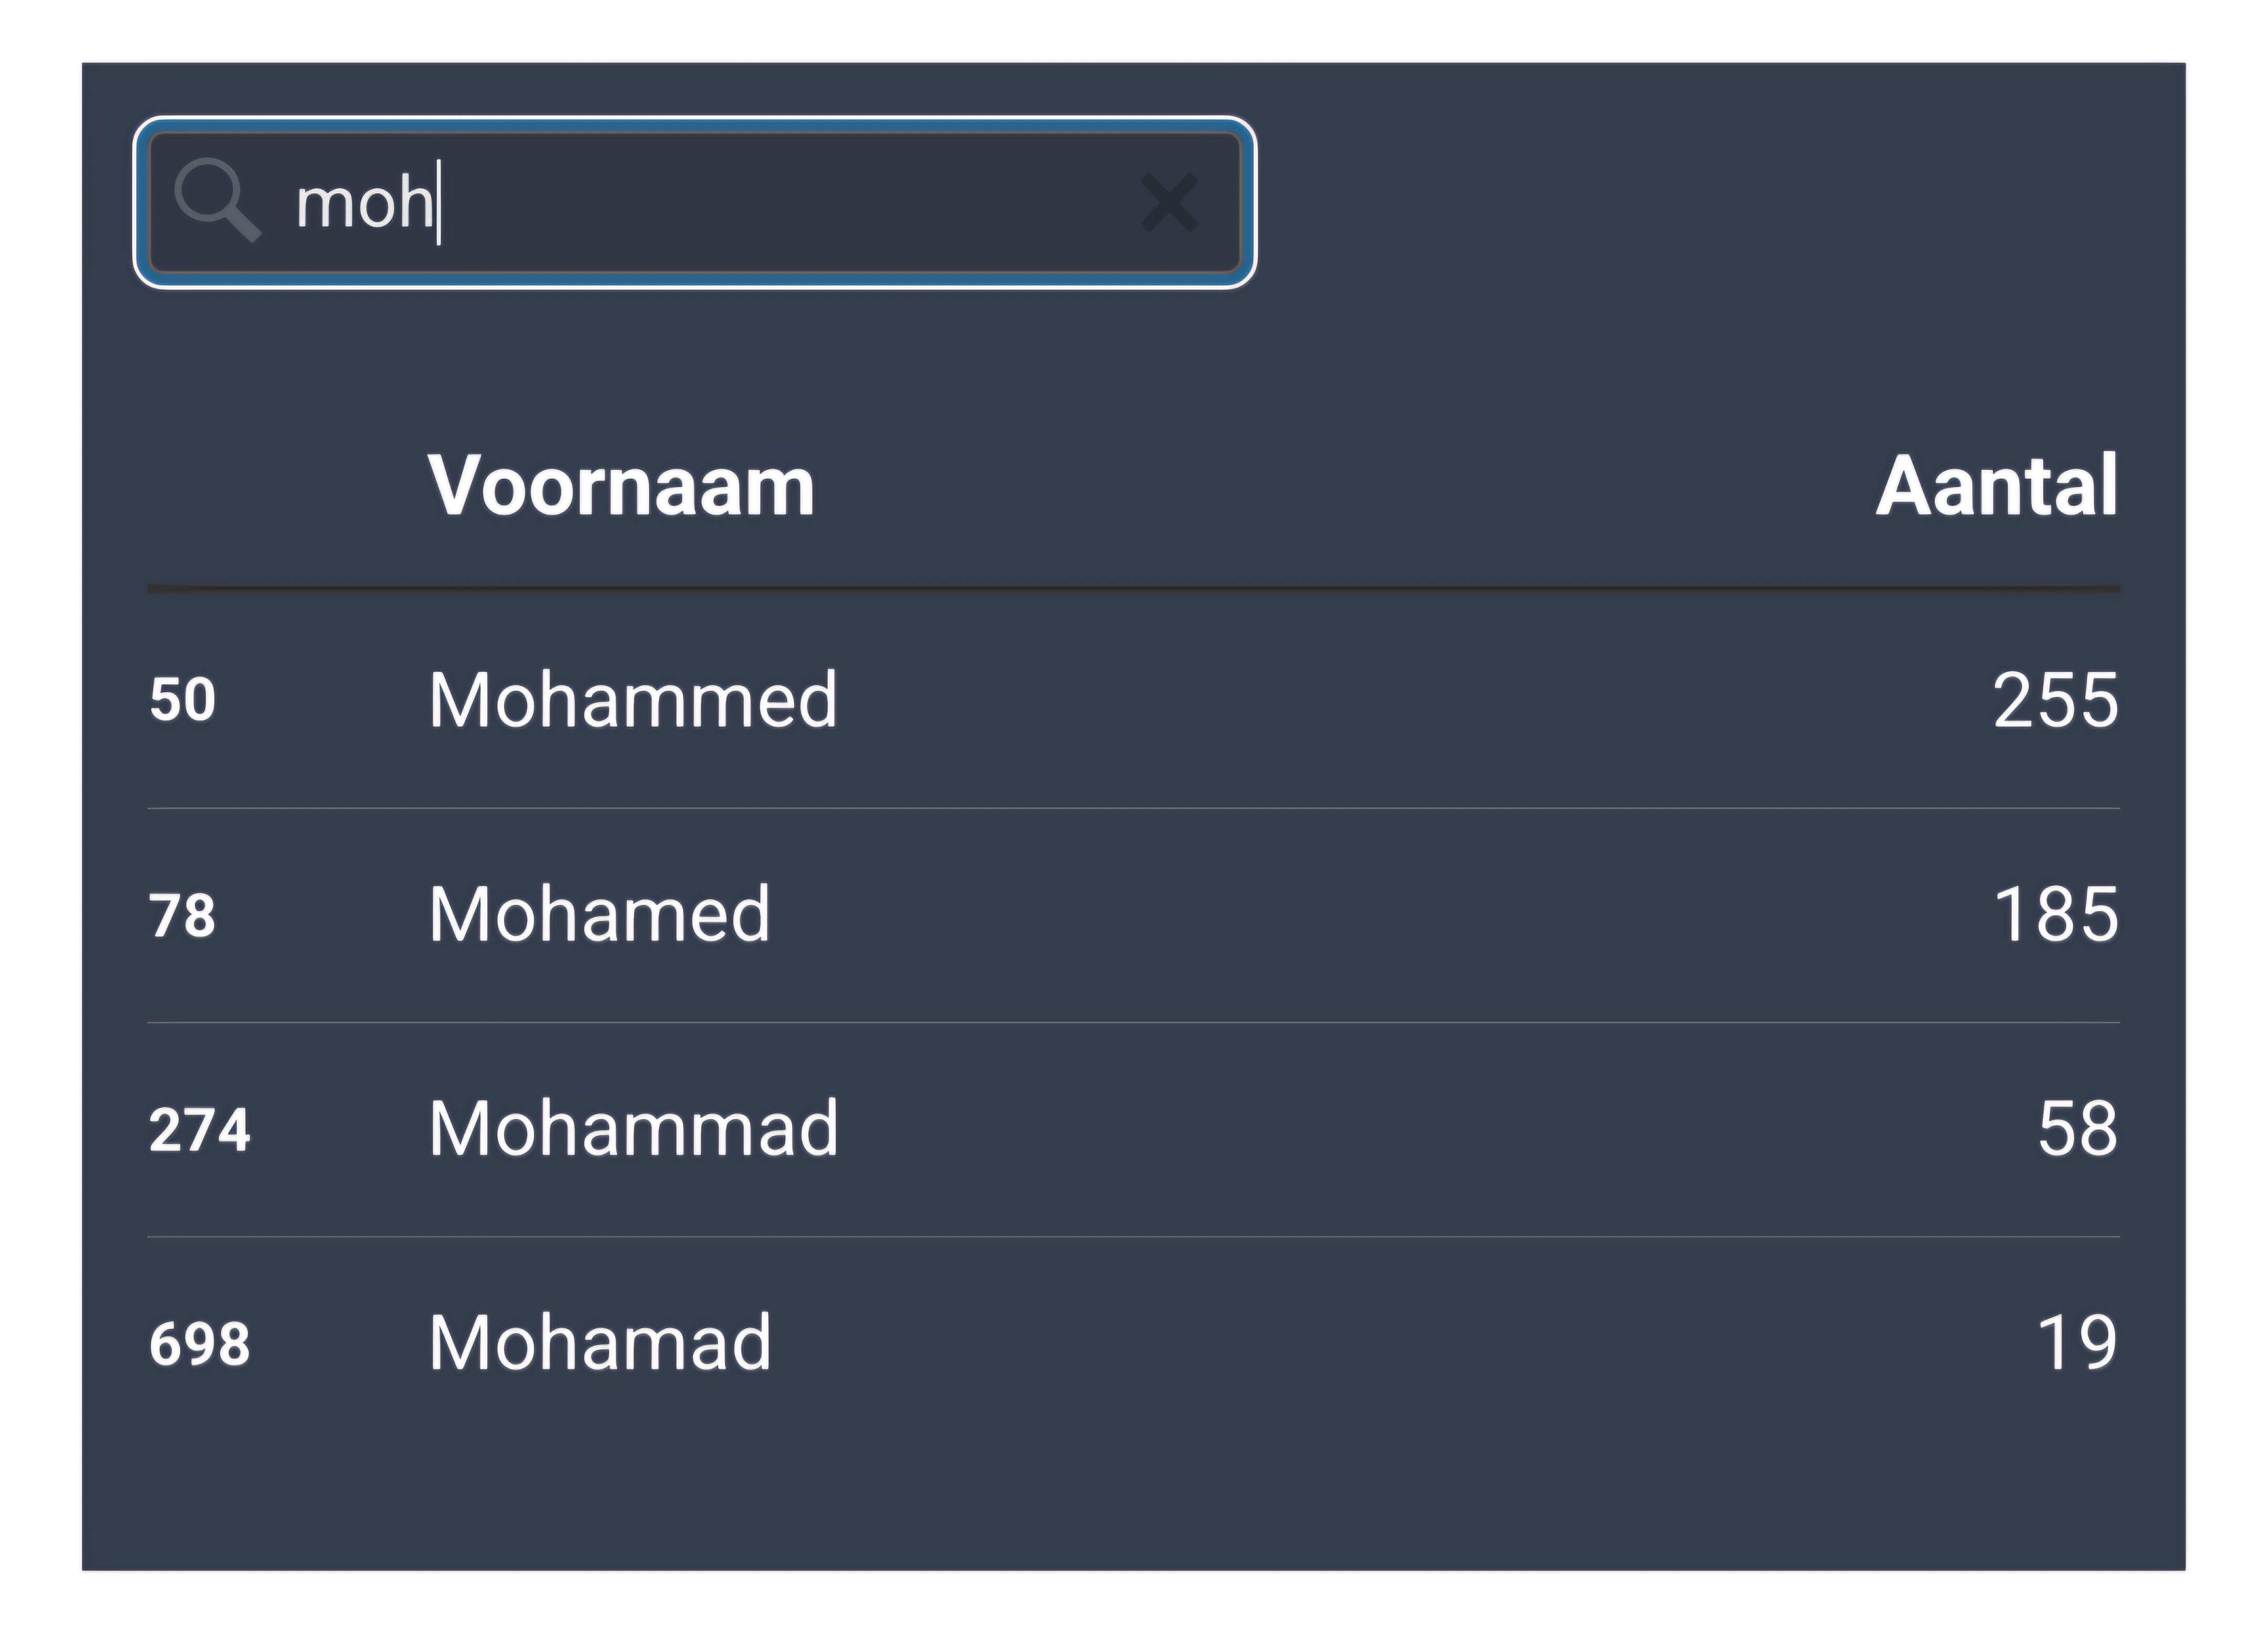Image resolution: width=2268 pixels, height=1629 pixels.
Task: Click the count 185 for Mohamed
Action: coord(2055,914)
